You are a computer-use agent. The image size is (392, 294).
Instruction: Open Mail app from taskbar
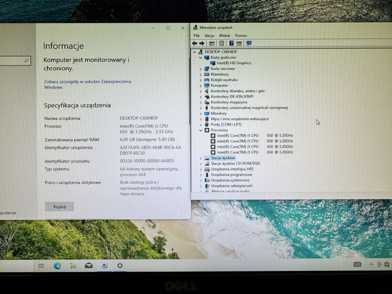tap(89, 265)
